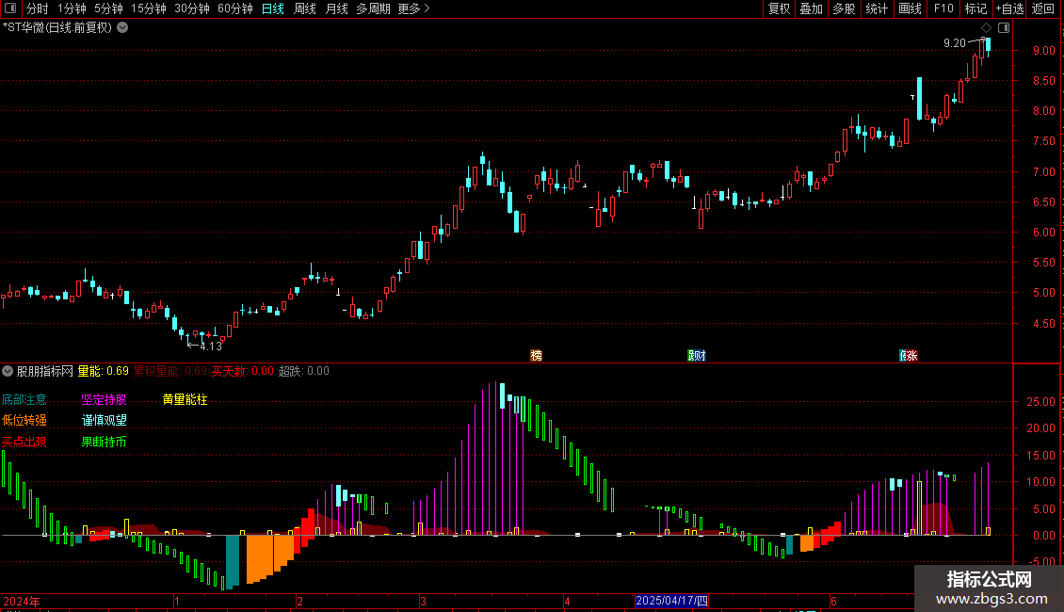Click the 标记 mark button

tap(975, 8)
